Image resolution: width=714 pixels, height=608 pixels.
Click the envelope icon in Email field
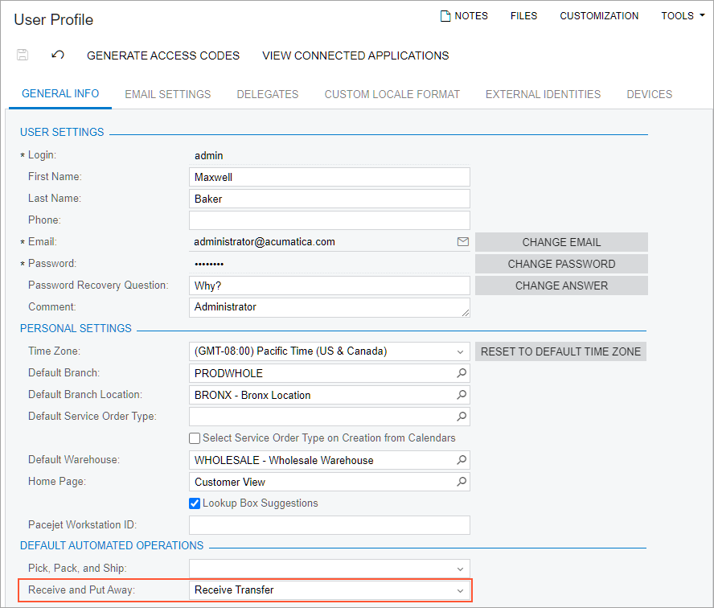tap(462, 242)
